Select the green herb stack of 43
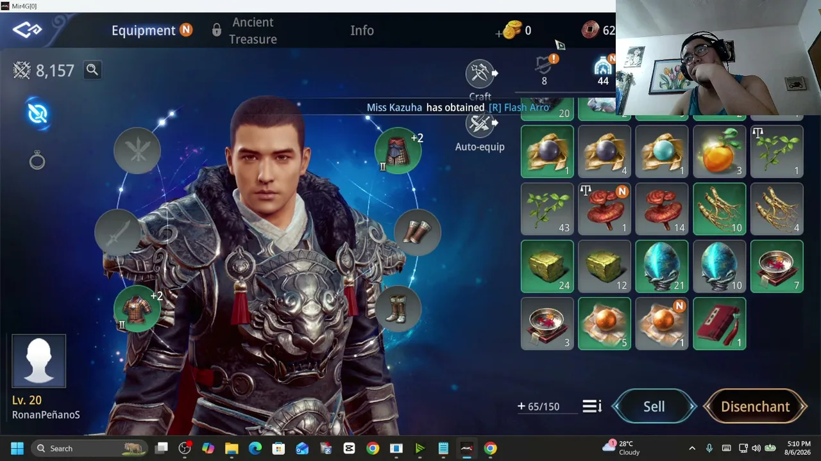Image resolution: width=821 pixels, height=461 pixels. (x=547, y=209)
